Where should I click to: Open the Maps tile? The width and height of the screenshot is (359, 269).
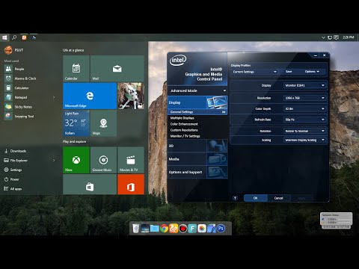pos(103,123)
